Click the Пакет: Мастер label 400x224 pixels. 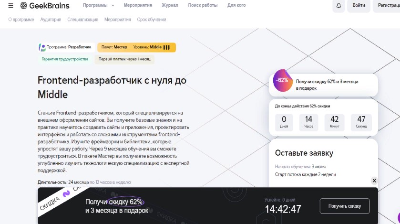point(114,47)
